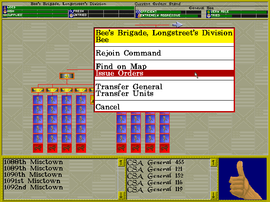The image size is (270, 202).
Task: Select the artillery icon under the leftmost column
Action: [38, 148]
